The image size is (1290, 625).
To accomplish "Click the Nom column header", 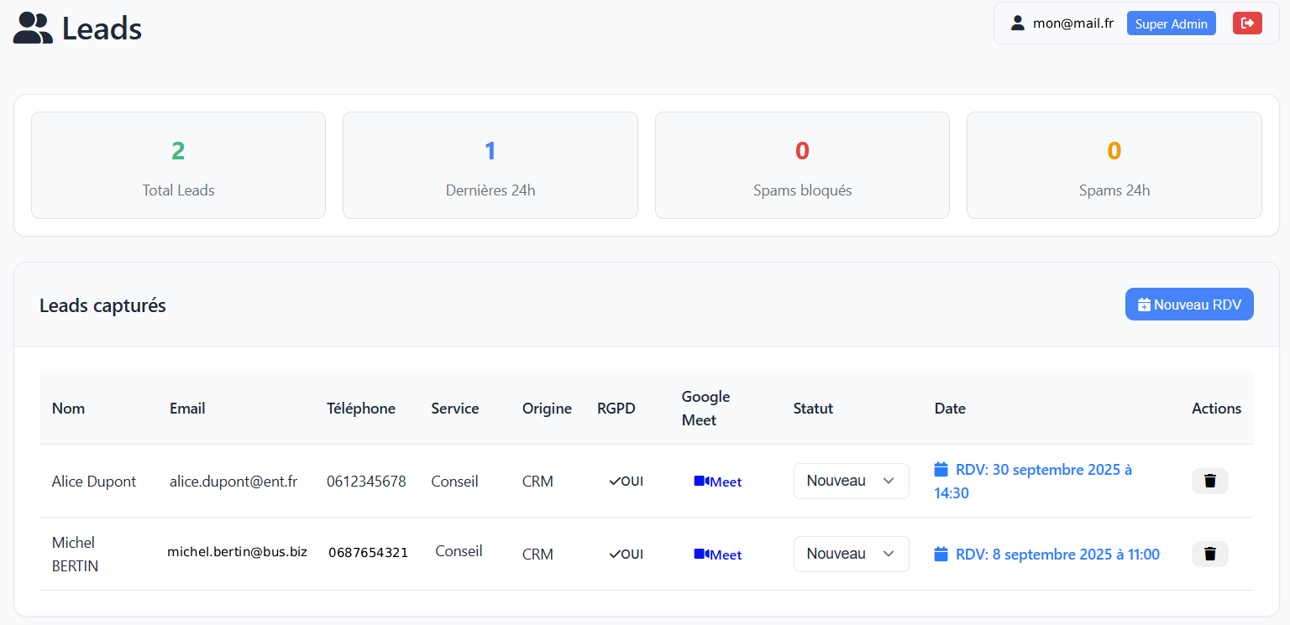I will point(68,409).
